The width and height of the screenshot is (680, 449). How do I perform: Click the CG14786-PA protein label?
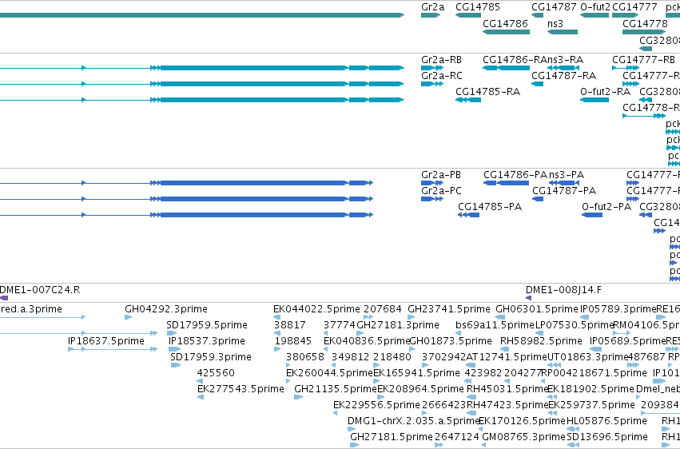click(515, 175)
